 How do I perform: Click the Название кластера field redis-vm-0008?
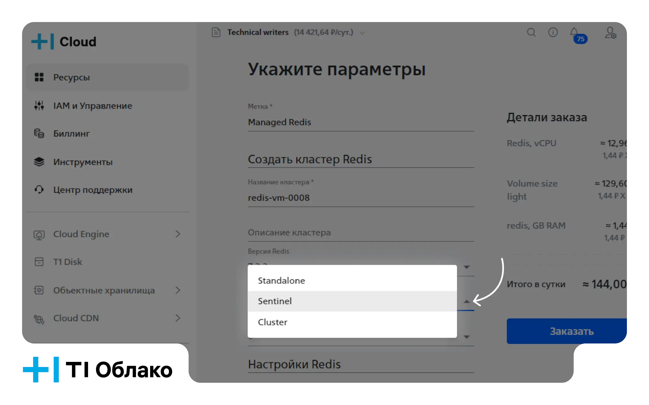(x=361, y=198)
